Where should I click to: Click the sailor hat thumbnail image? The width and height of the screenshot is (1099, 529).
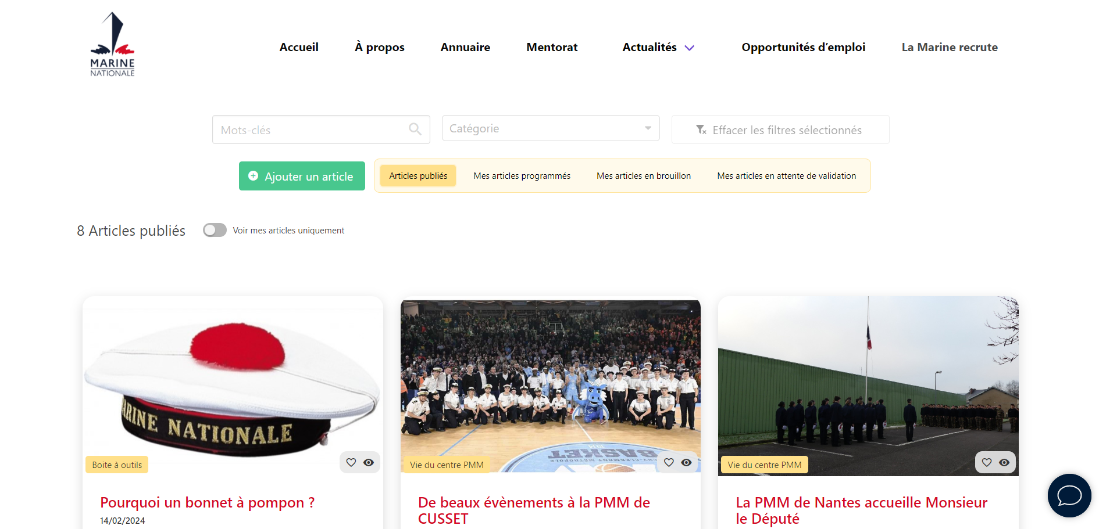[233, 386]
